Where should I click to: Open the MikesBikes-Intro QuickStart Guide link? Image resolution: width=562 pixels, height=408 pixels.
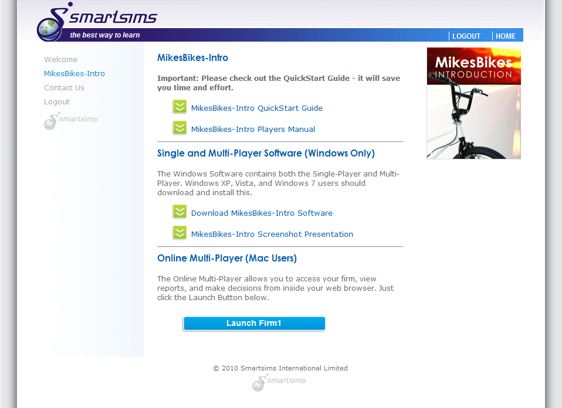point(256,108)
